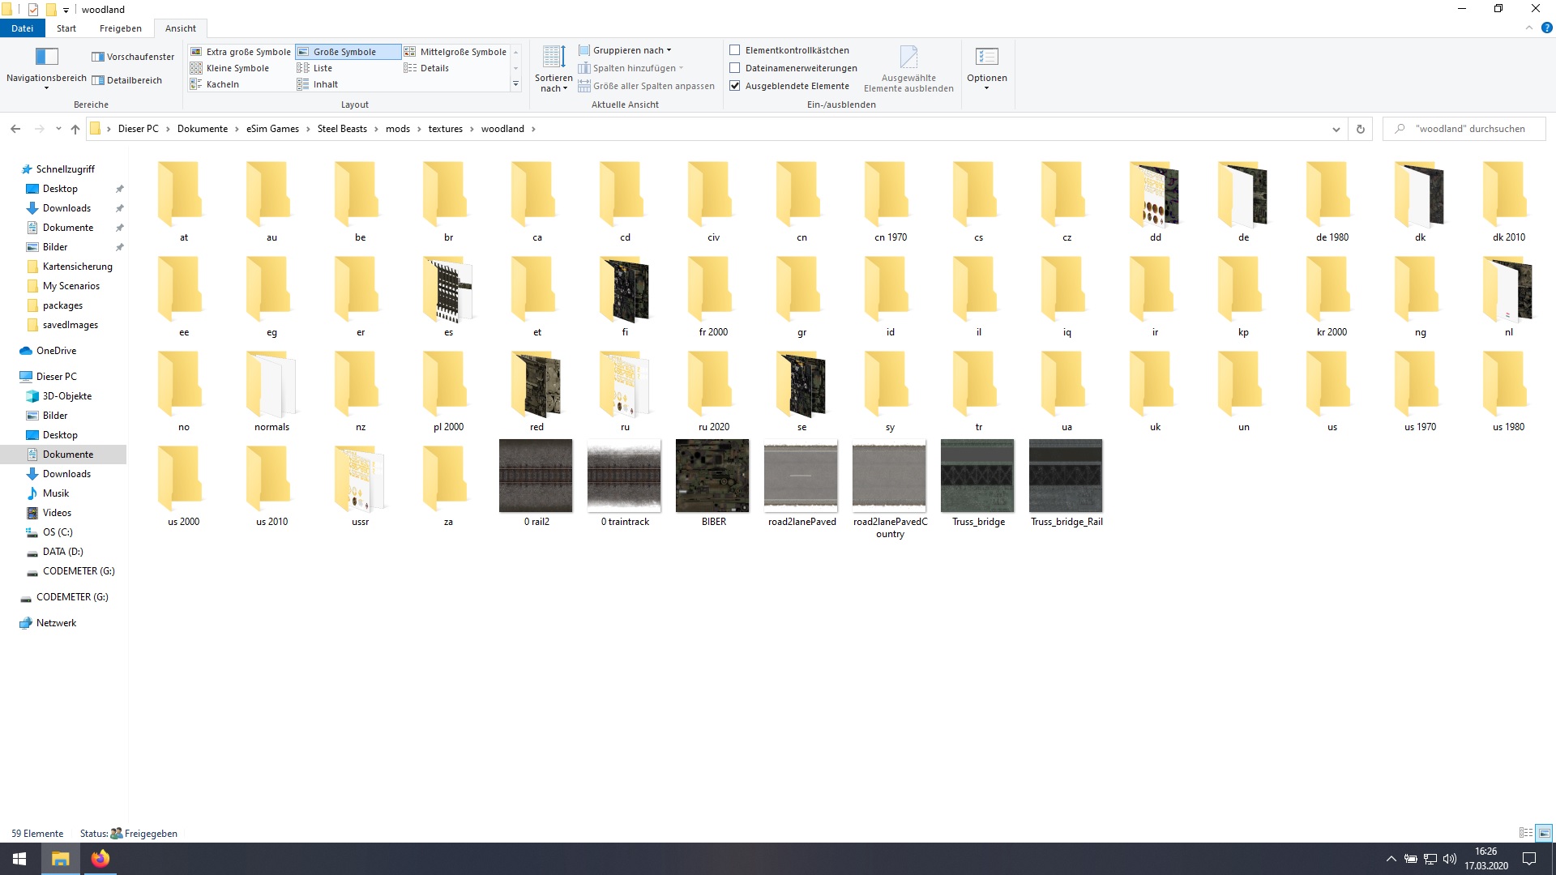The width and height of the screenshot is (1556, 875).
Task: Click the Navigationsbereich pane icon
Action: pos(46,57)
